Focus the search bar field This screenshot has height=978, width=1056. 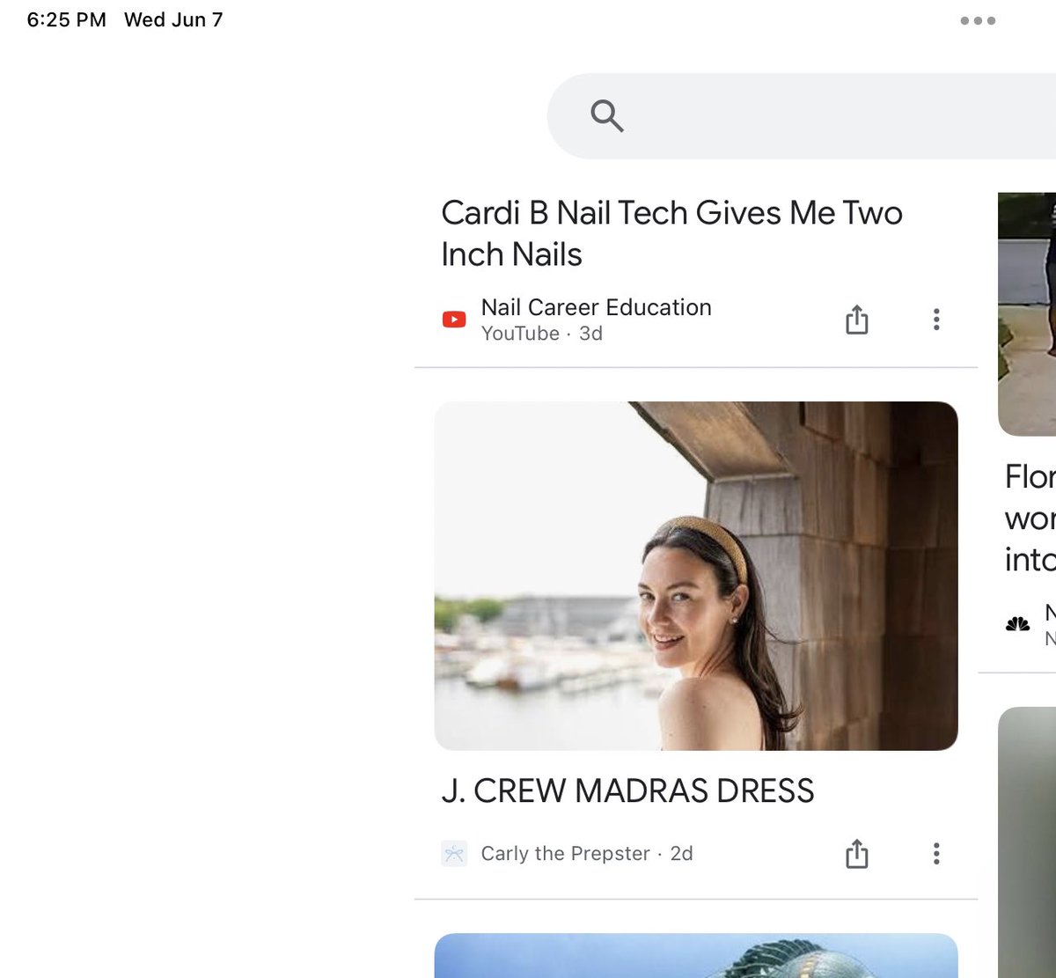coord(802,116)
